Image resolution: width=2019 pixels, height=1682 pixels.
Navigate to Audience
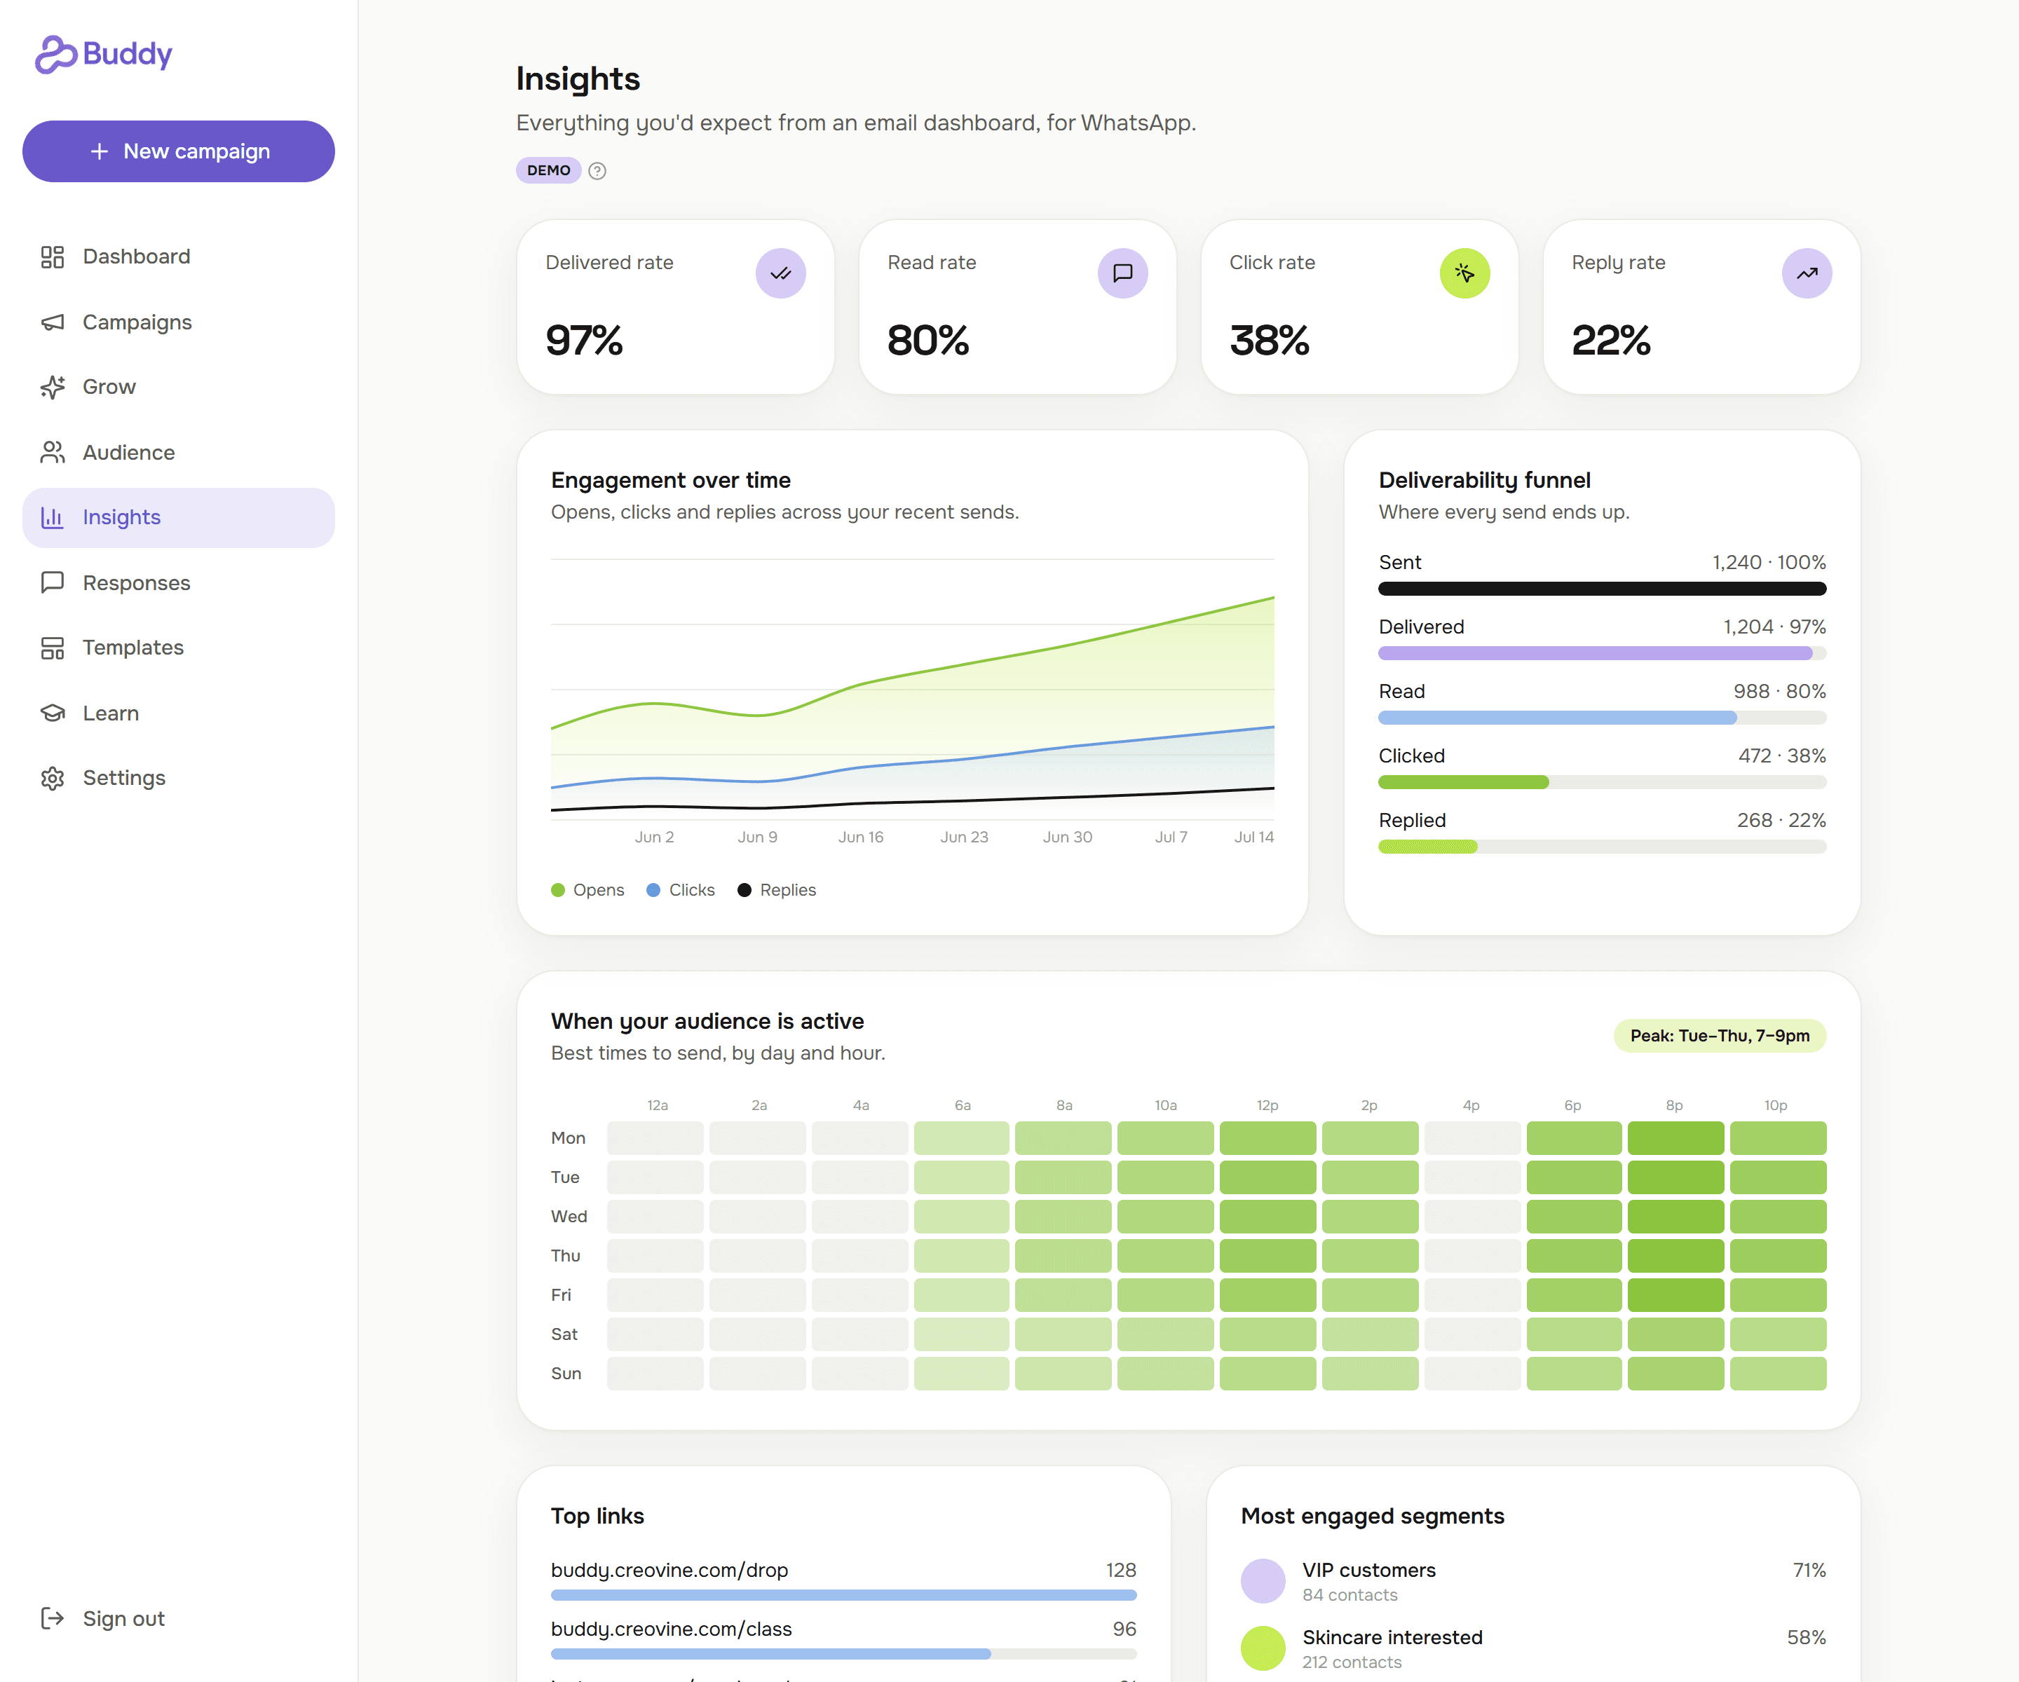click(179, 453)
